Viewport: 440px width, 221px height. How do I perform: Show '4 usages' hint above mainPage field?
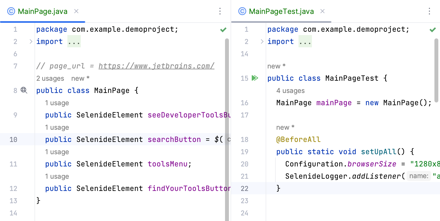[x=290, y=91]
